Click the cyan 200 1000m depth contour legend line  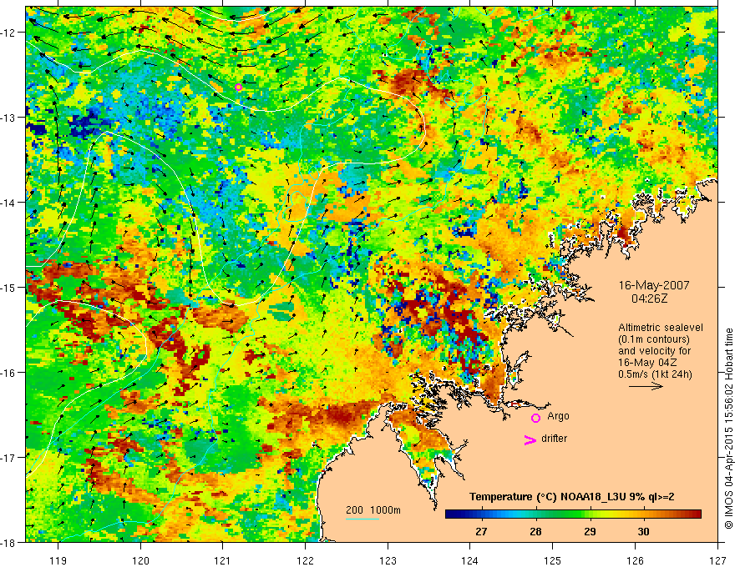click(362, 519)
